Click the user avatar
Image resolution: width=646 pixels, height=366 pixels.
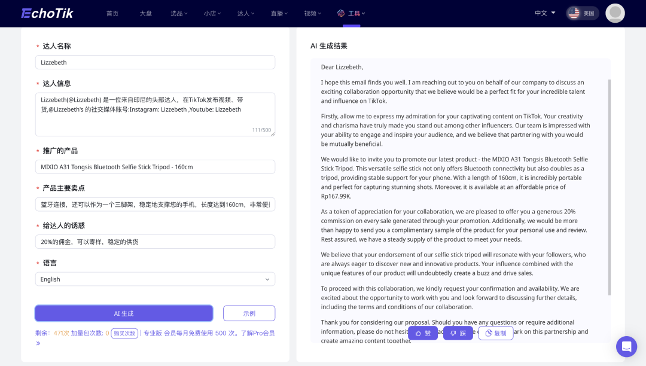615,13
